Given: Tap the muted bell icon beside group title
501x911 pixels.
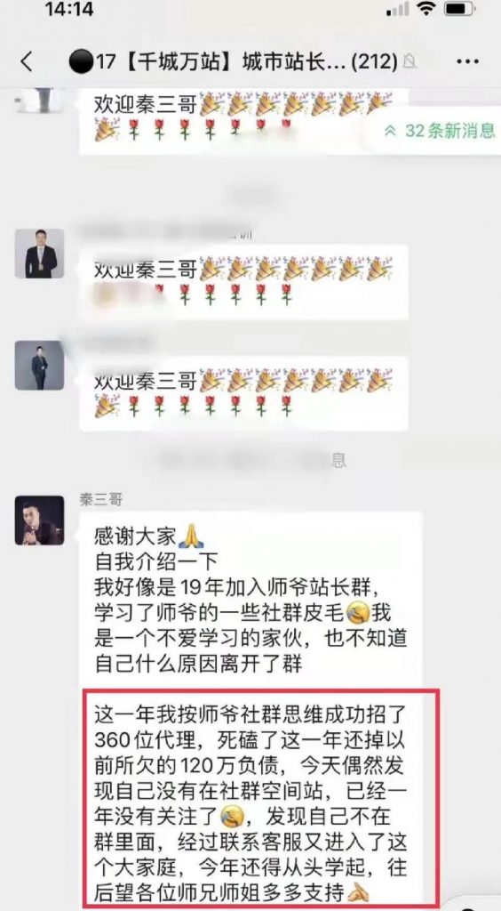Looking at the screenshot, I should (410, 61).
